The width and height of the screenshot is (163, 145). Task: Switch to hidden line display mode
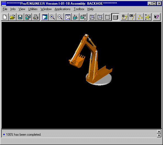point(100,17)
